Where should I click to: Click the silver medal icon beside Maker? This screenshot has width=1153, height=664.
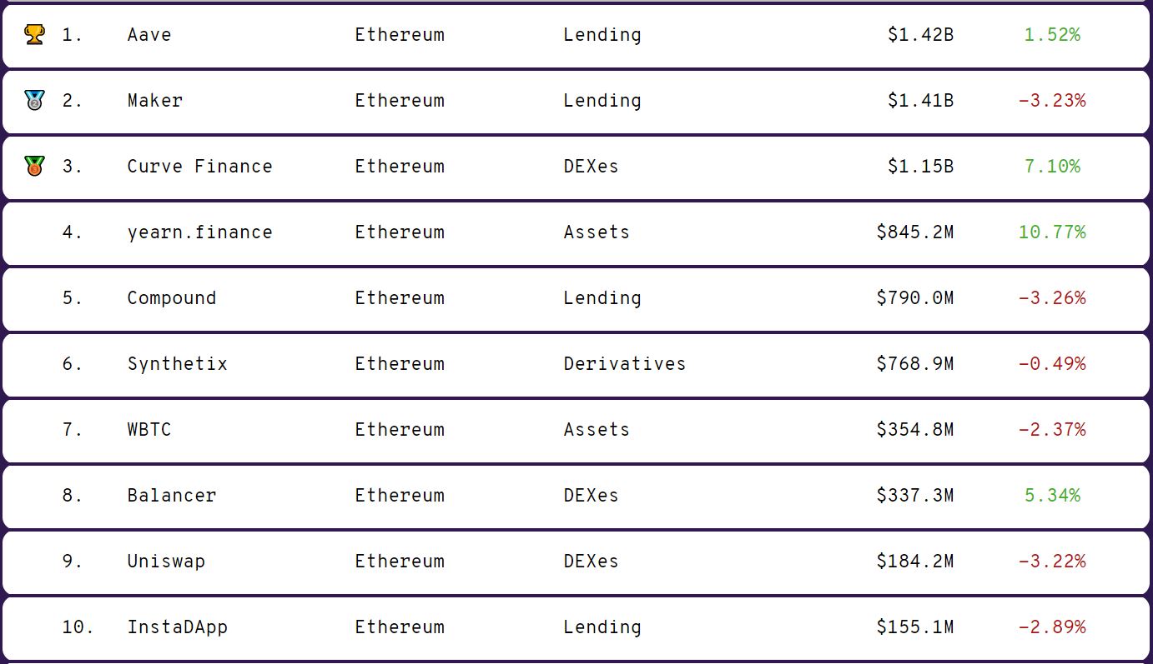point(34,101)
